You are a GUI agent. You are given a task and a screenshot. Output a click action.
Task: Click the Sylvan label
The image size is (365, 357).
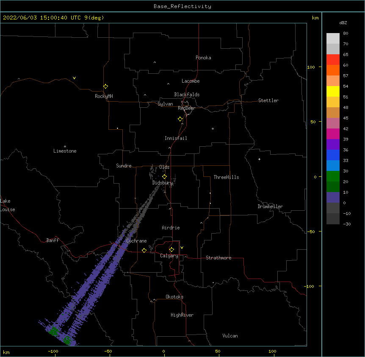(165, 104)
